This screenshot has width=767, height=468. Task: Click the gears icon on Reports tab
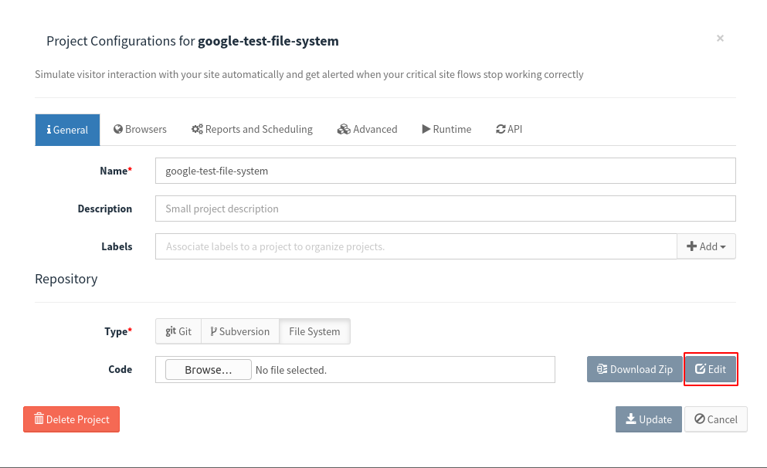coord(197,129)
